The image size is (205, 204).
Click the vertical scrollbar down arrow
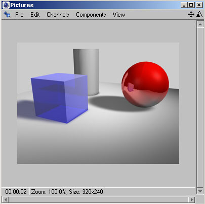pos(200,191)
